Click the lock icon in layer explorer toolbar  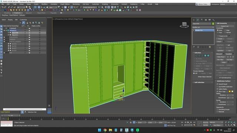point(27,23)
